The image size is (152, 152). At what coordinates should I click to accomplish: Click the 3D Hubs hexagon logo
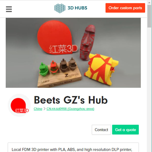pyautogui.click(x=60, y=8)
